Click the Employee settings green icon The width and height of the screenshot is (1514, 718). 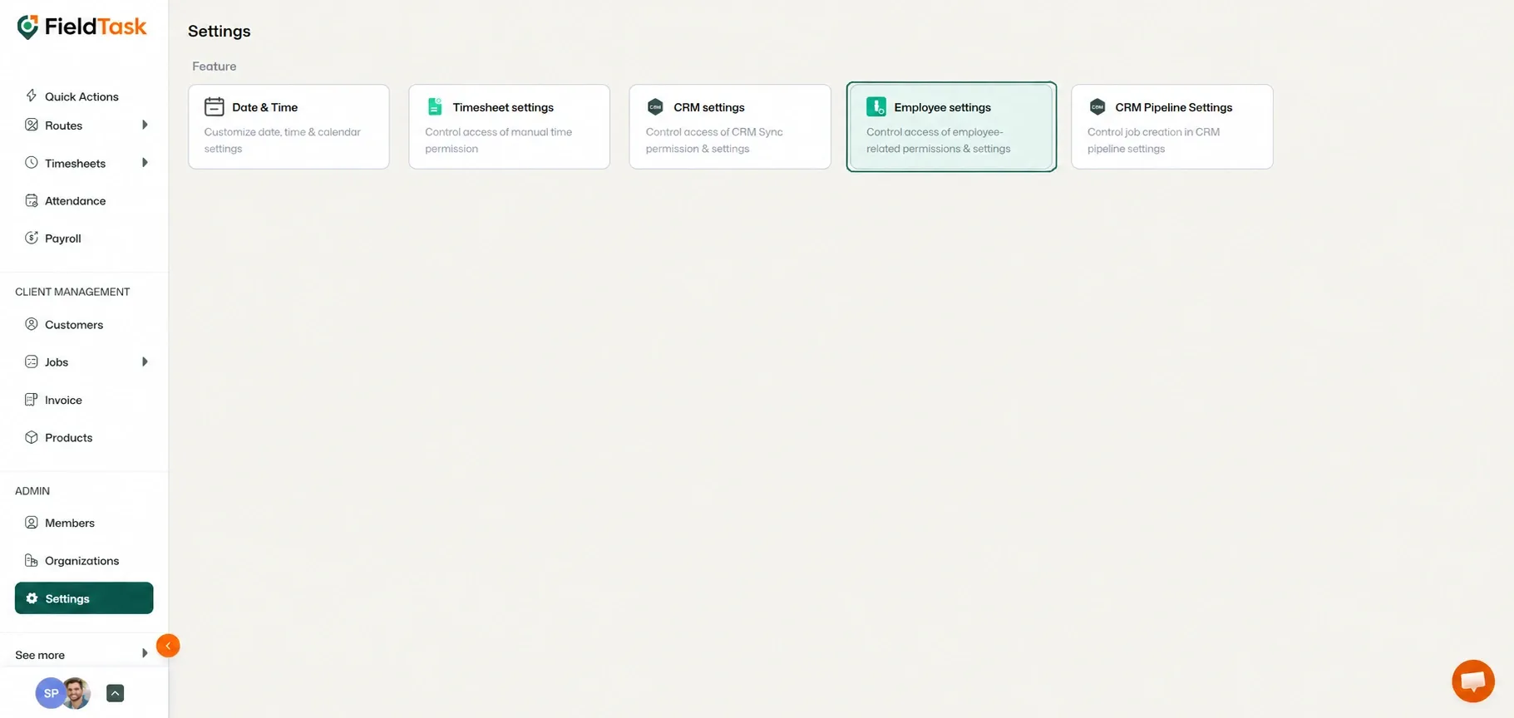(876, 106)
